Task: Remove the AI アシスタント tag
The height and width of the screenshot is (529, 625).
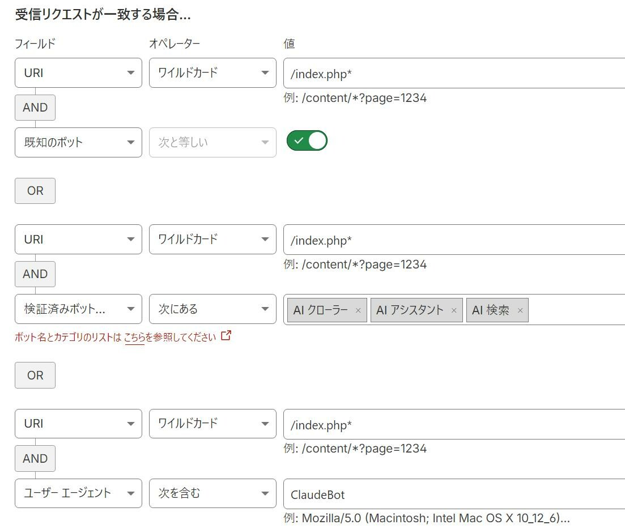Action: [x=453, y=310]
